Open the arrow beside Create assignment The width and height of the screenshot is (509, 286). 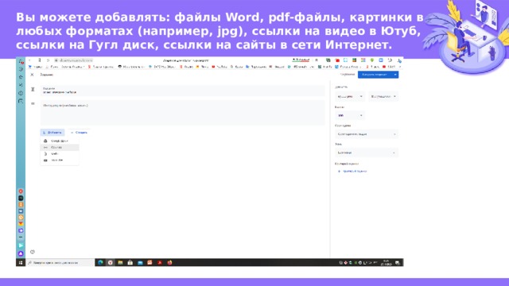pyautogui.click(x=395, y=75)
